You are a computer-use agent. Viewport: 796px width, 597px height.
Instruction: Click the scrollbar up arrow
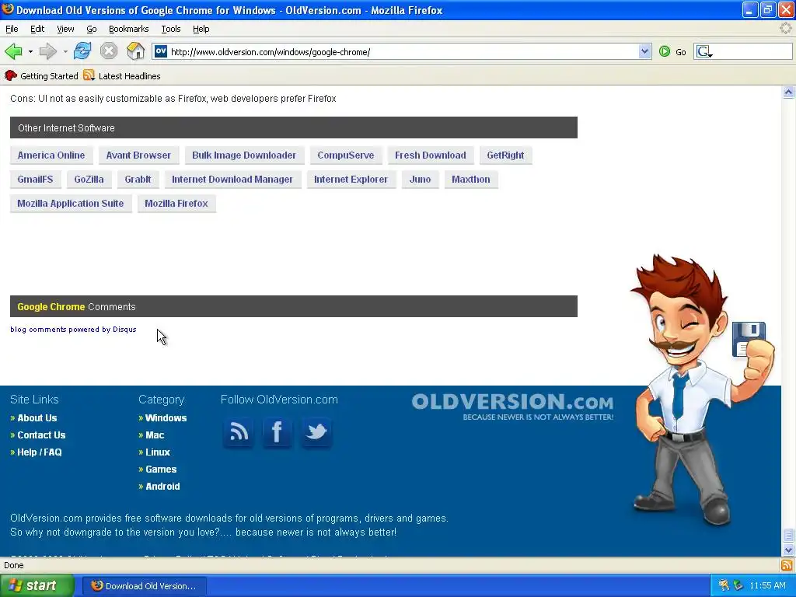pyautogui.click(x=788, y=92)
